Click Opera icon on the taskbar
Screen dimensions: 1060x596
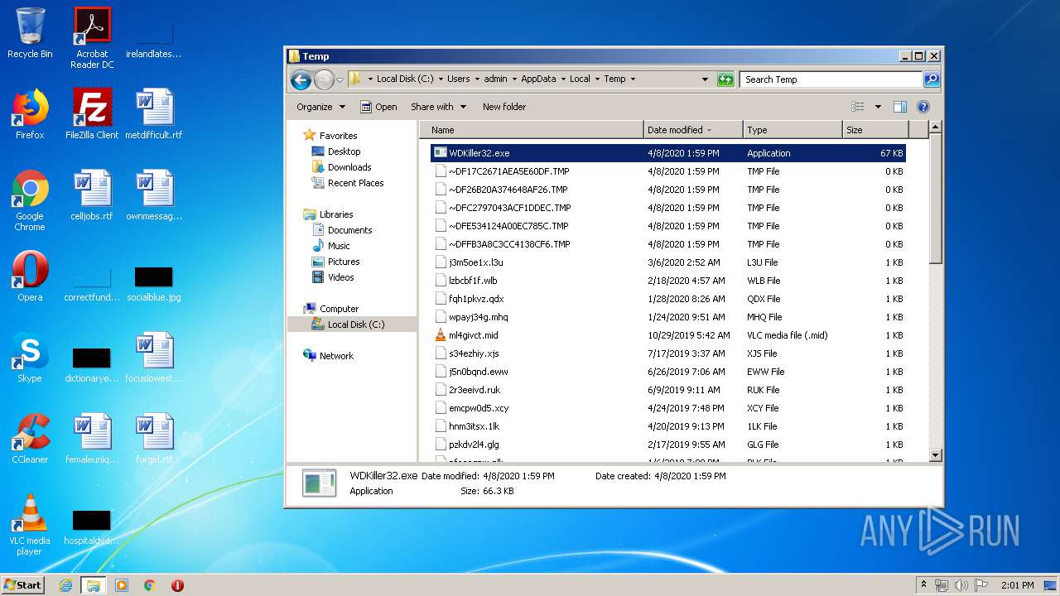177,585
